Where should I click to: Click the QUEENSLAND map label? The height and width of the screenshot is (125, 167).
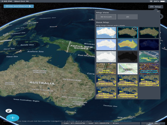point(72,80)
